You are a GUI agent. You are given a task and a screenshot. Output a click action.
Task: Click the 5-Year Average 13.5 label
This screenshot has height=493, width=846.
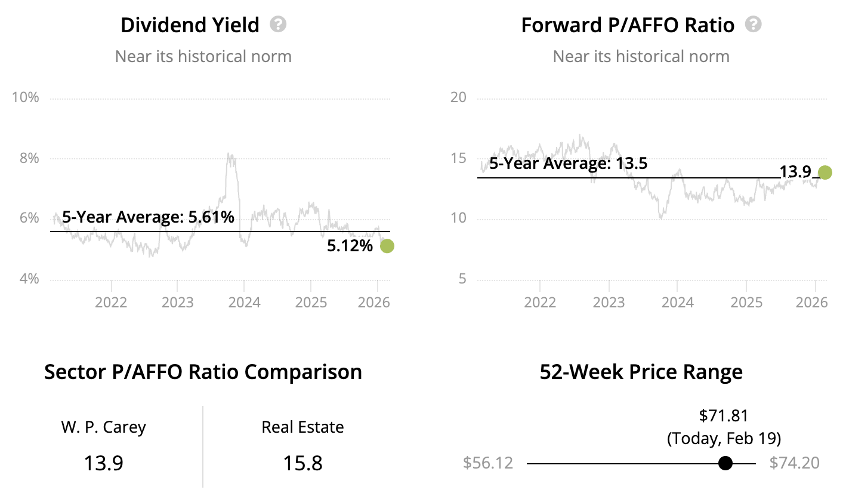tap(568, 164)
